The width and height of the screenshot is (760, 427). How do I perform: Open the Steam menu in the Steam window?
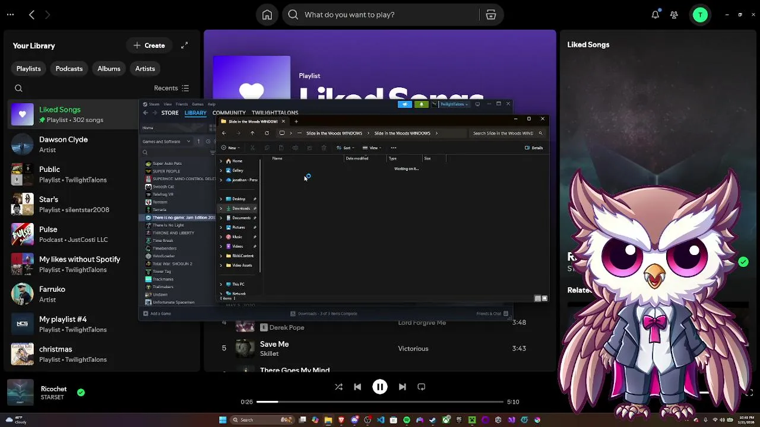click(x=154, y=104)
